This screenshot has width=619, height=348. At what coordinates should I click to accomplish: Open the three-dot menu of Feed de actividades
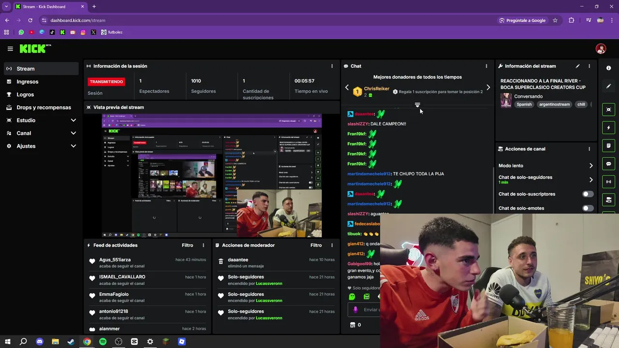coord(203,246)
